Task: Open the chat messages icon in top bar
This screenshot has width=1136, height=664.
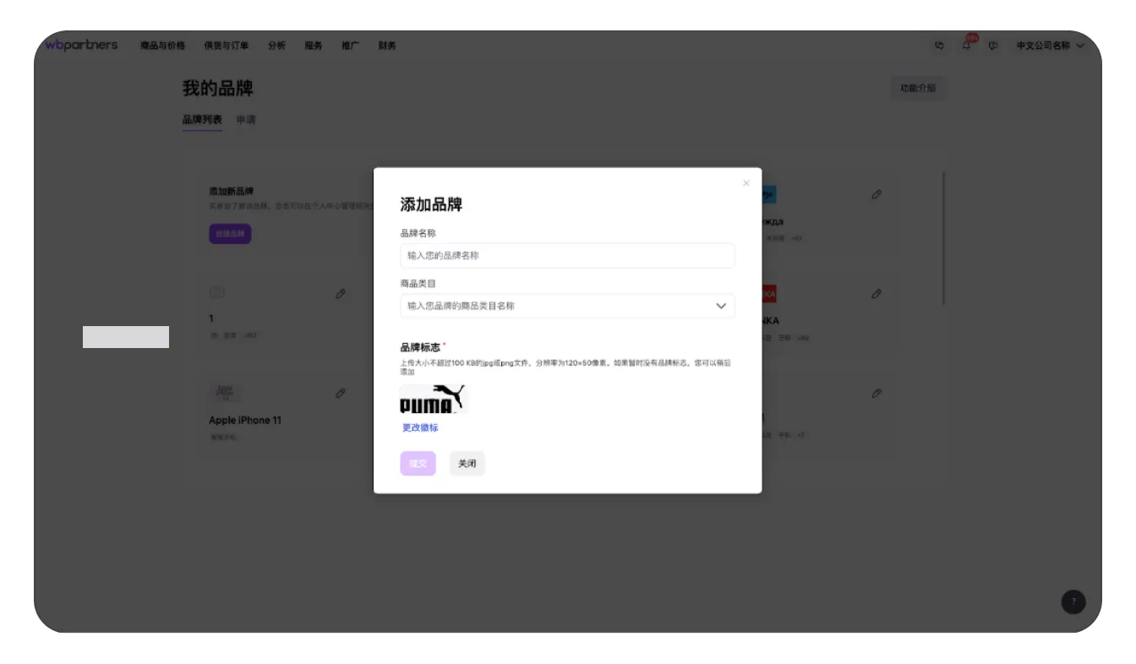Action: (938, 46)
